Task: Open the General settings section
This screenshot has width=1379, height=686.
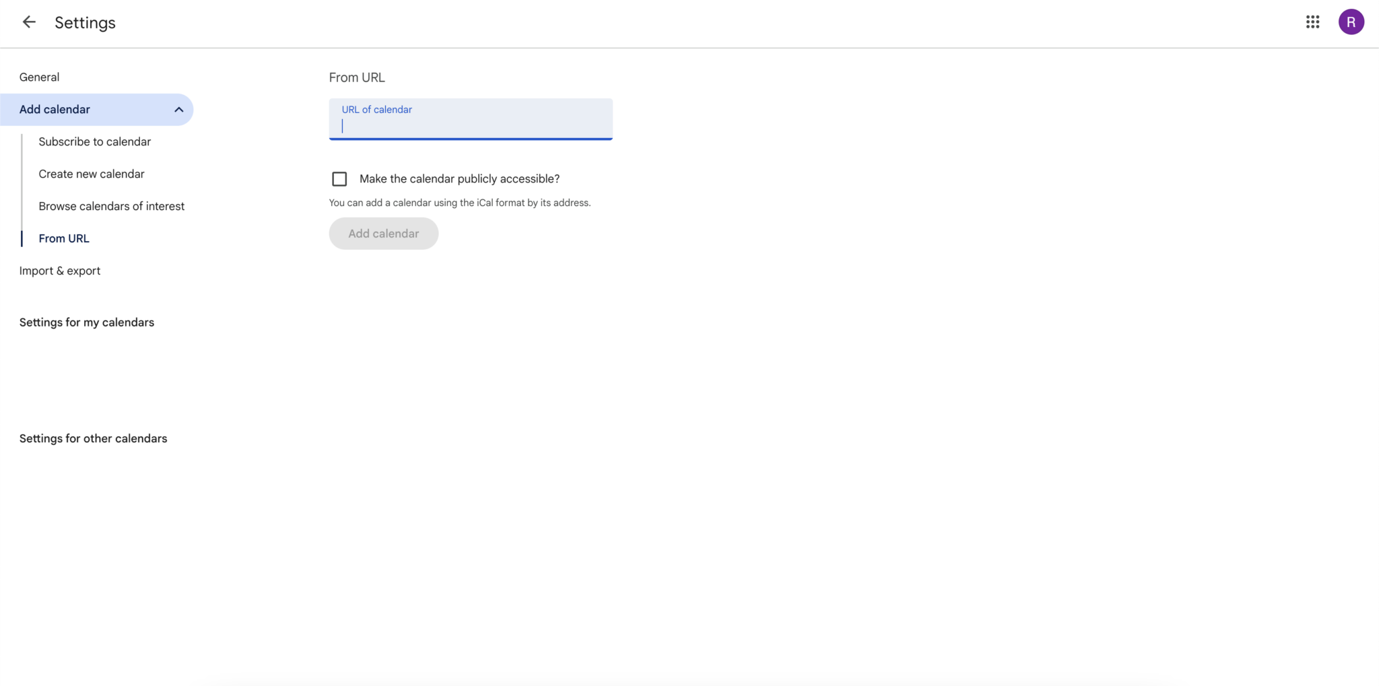Action: pos(39,76)
